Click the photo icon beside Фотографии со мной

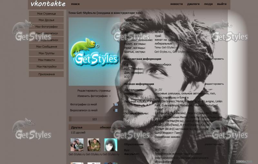tap(116, 104)
